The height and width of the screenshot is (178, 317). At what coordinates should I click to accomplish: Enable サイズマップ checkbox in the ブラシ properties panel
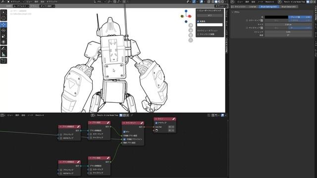point(247,28)
